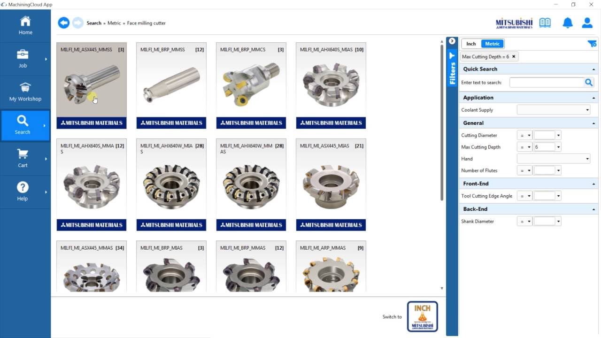This screenshot has height=338, width=601.
Task: Click the Max Cutting Depth value field
Action: 545,147
